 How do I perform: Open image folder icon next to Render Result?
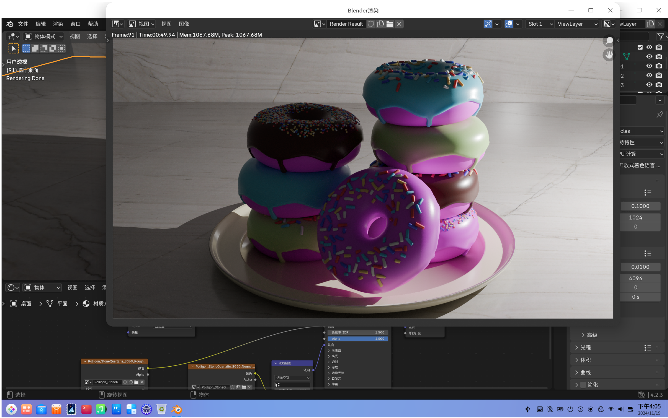390,24
